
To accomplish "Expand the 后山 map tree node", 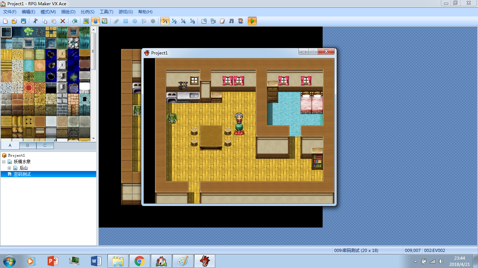I will (x=9, y=168).
